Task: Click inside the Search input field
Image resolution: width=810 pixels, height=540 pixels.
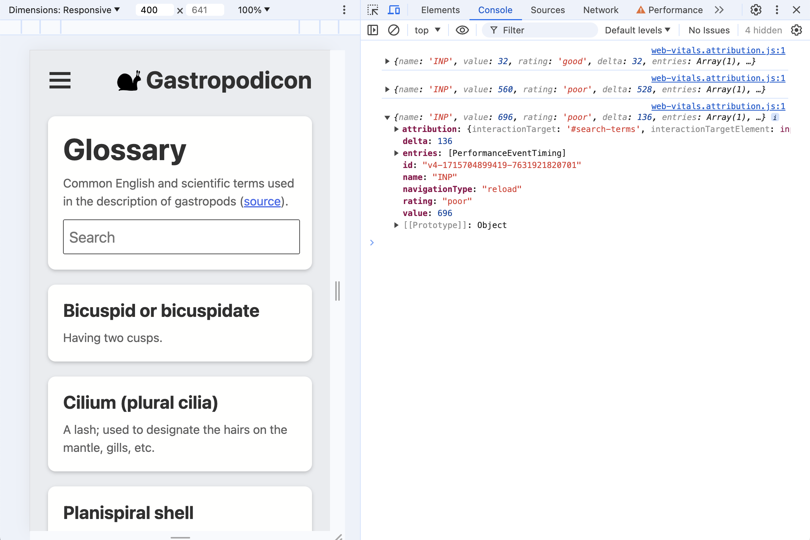Action: pos(181,237)
